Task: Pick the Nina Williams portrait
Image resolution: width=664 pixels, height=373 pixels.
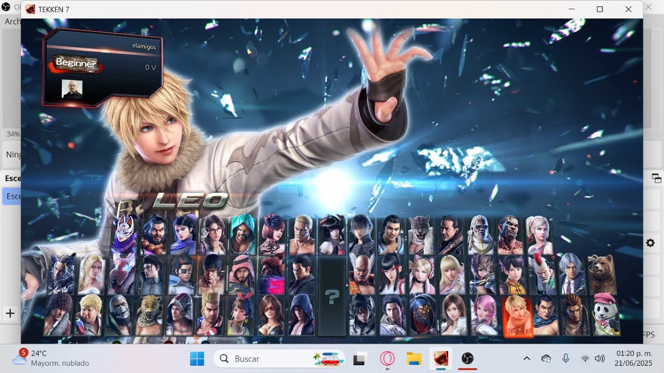Action: coord(92,275)
